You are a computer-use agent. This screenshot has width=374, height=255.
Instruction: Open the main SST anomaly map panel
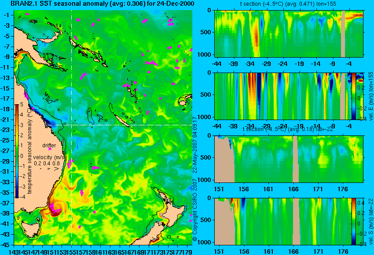coord(103,127)
